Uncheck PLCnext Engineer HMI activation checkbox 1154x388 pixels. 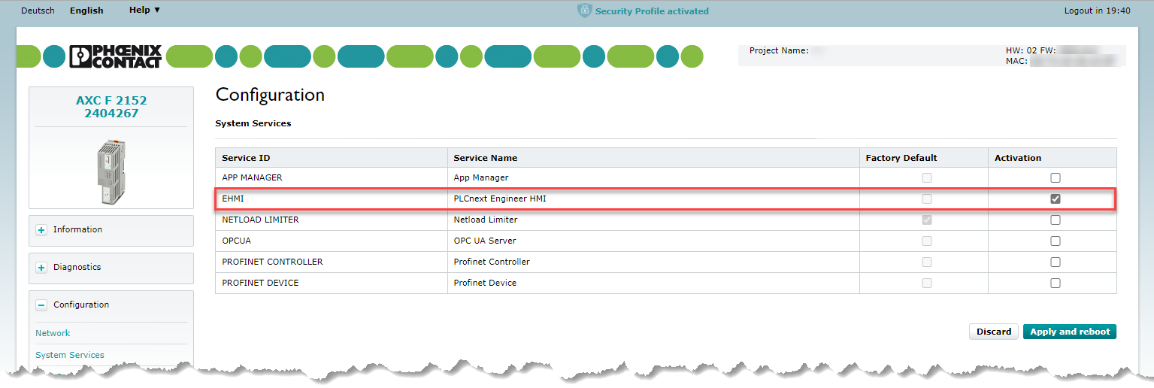1056,199
